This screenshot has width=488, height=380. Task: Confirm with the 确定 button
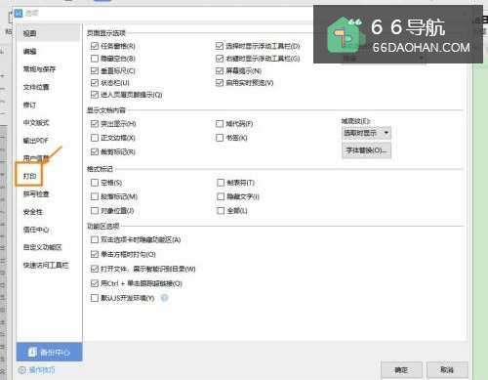[x=401, y=370]
